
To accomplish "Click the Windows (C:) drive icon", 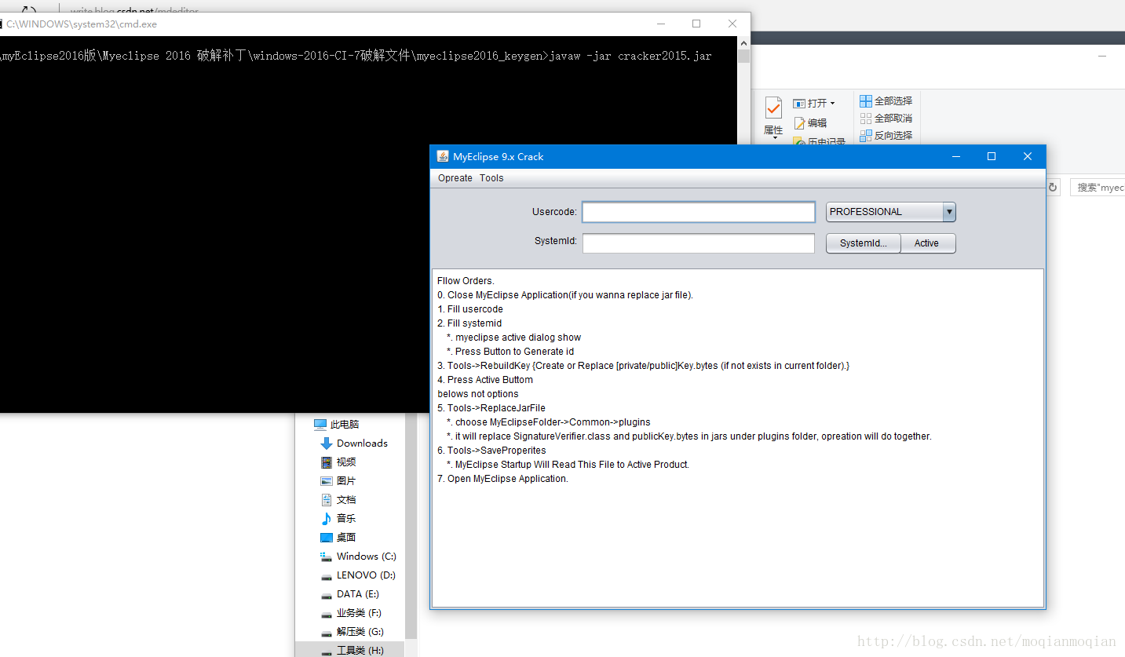I will tap(327, 557).
